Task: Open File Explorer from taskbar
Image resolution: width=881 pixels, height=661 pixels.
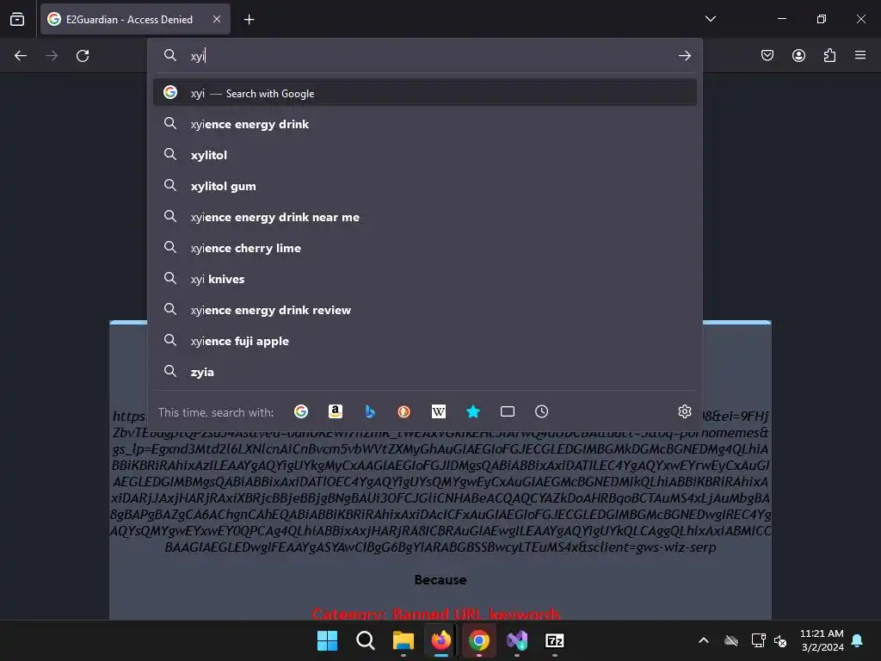Action: coord(403,640)
